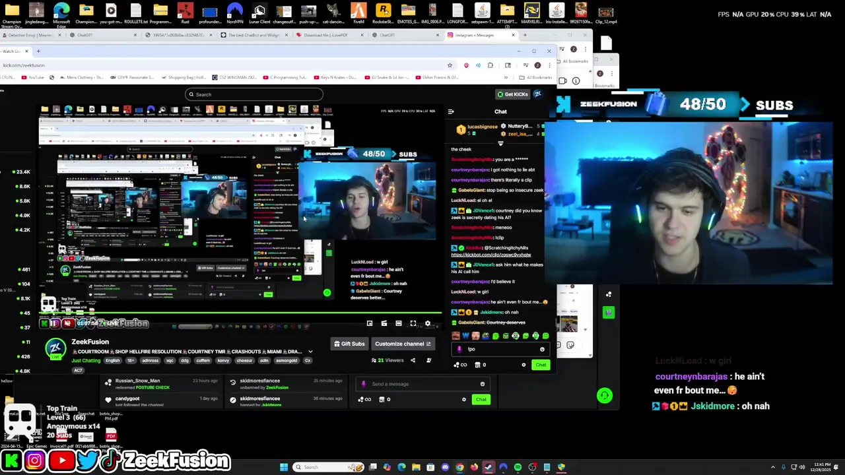This screenshot has width=845, height=475.
Task: Open Customize channel
Action: 403,344
